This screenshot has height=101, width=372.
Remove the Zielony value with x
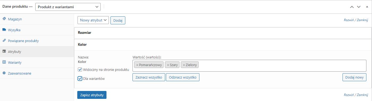click(184, 65)
